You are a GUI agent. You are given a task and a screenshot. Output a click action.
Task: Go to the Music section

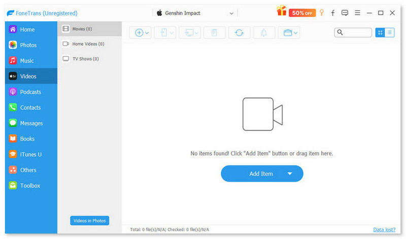(27, 61)
